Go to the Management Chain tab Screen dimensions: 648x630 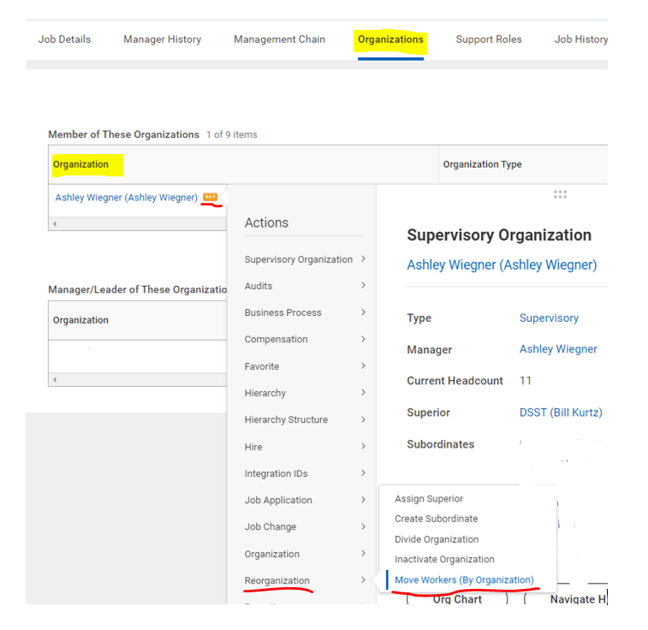(x=279, y=39)
